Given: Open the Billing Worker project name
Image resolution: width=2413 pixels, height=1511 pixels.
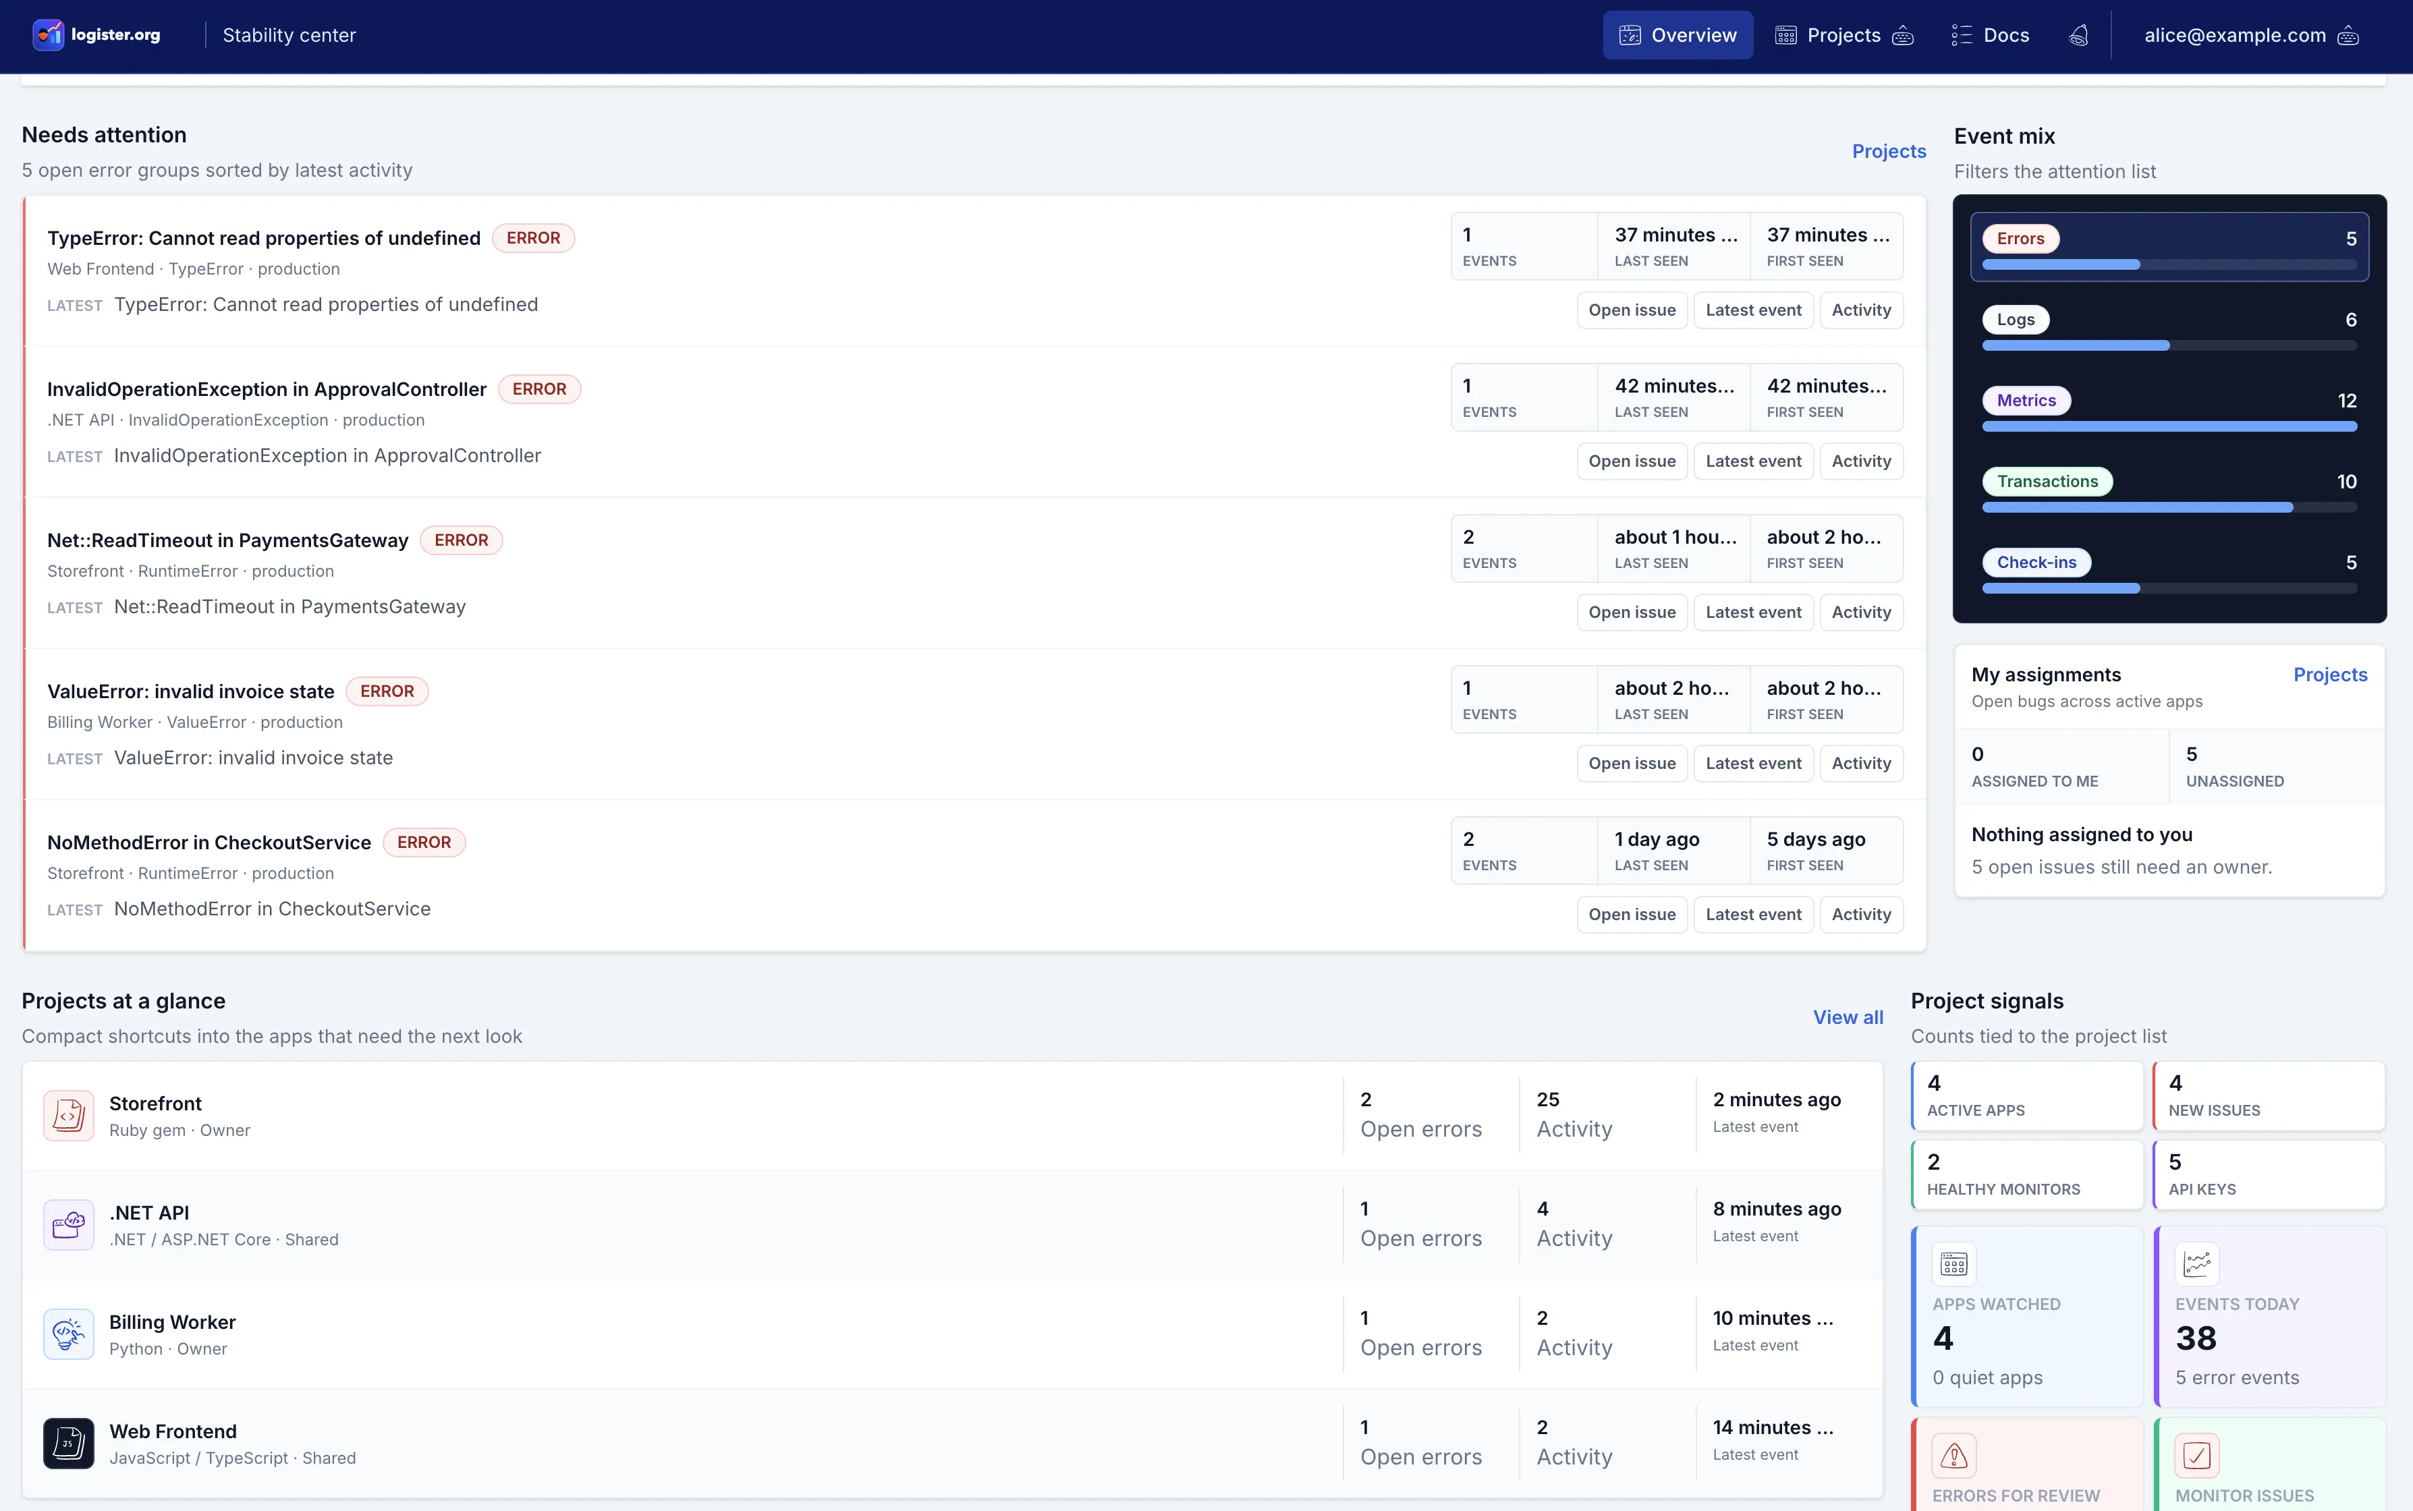Looking at the screenshot, I should pyautogui.click(x=172, y=1322).
